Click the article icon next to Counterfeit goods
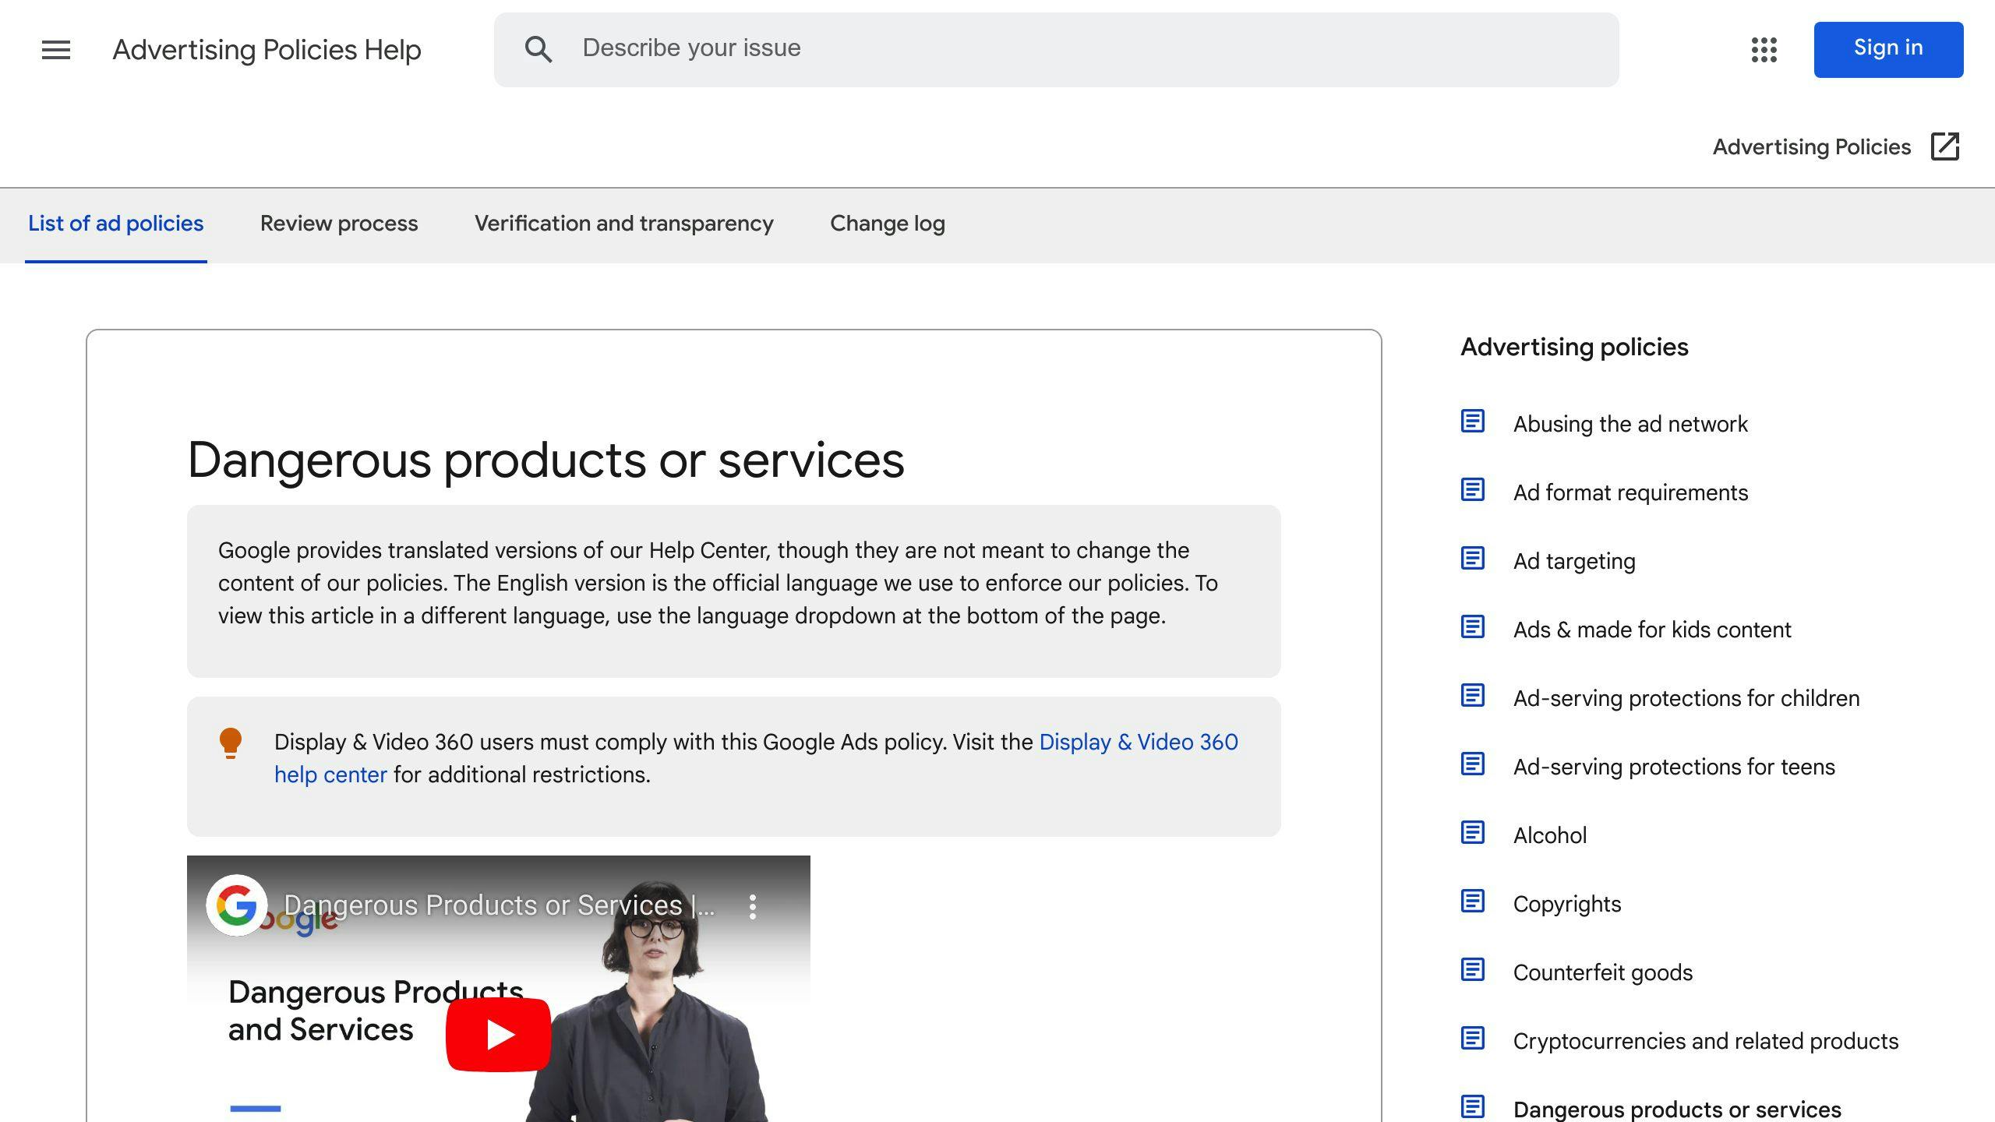This screenshot has width=1995, height=1122. click(x=1472, y=970)
